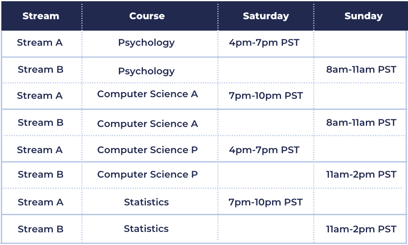Click Psychology in the Stream B row

click(146, 71)
